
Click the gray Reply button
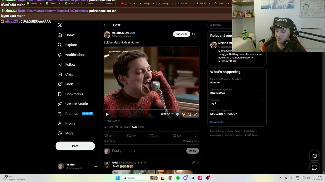coord(193,151)
